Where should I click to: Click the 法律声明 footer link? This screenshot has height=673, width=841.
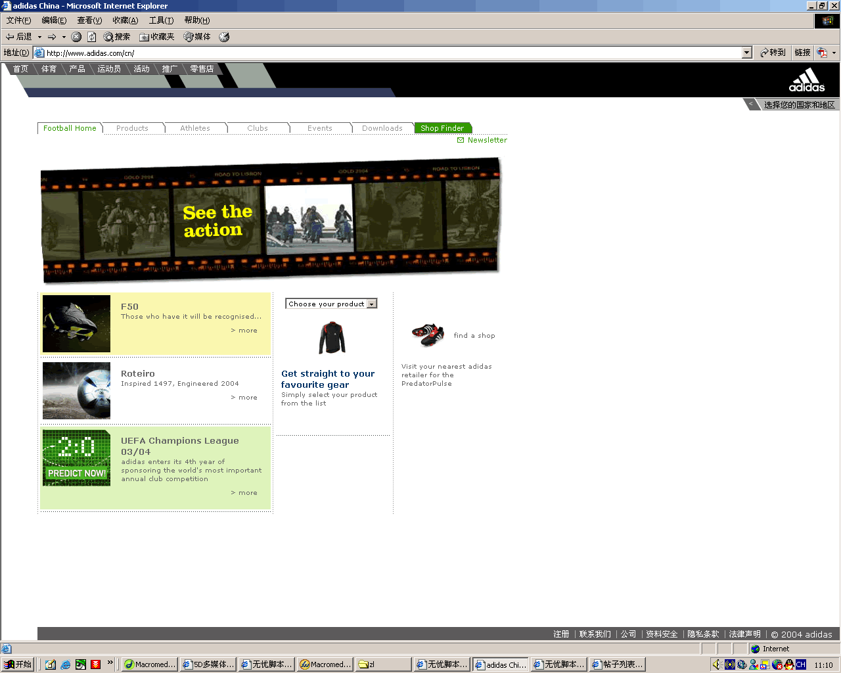[745, 634]
